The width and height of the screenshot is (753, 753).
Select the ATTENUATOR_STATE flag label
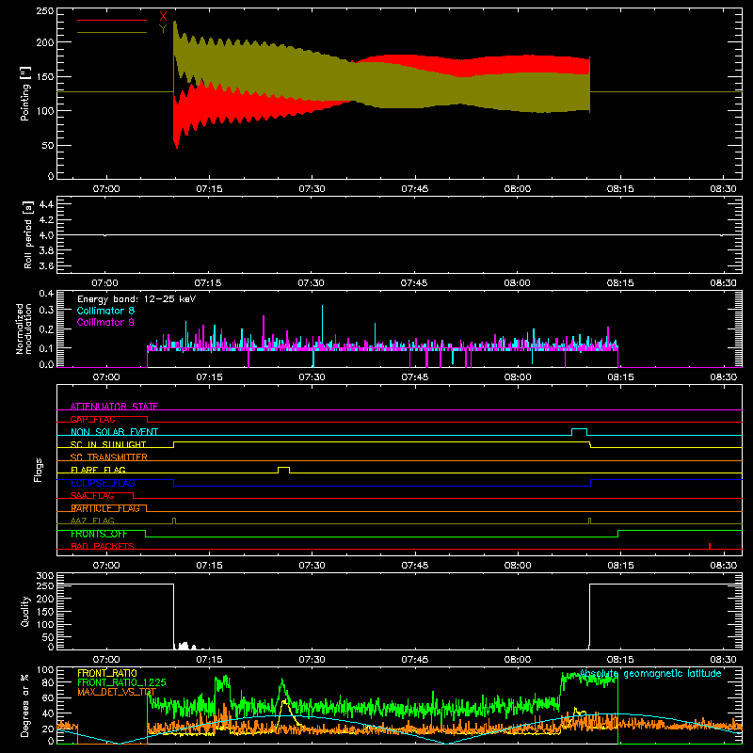pos(114,407)
